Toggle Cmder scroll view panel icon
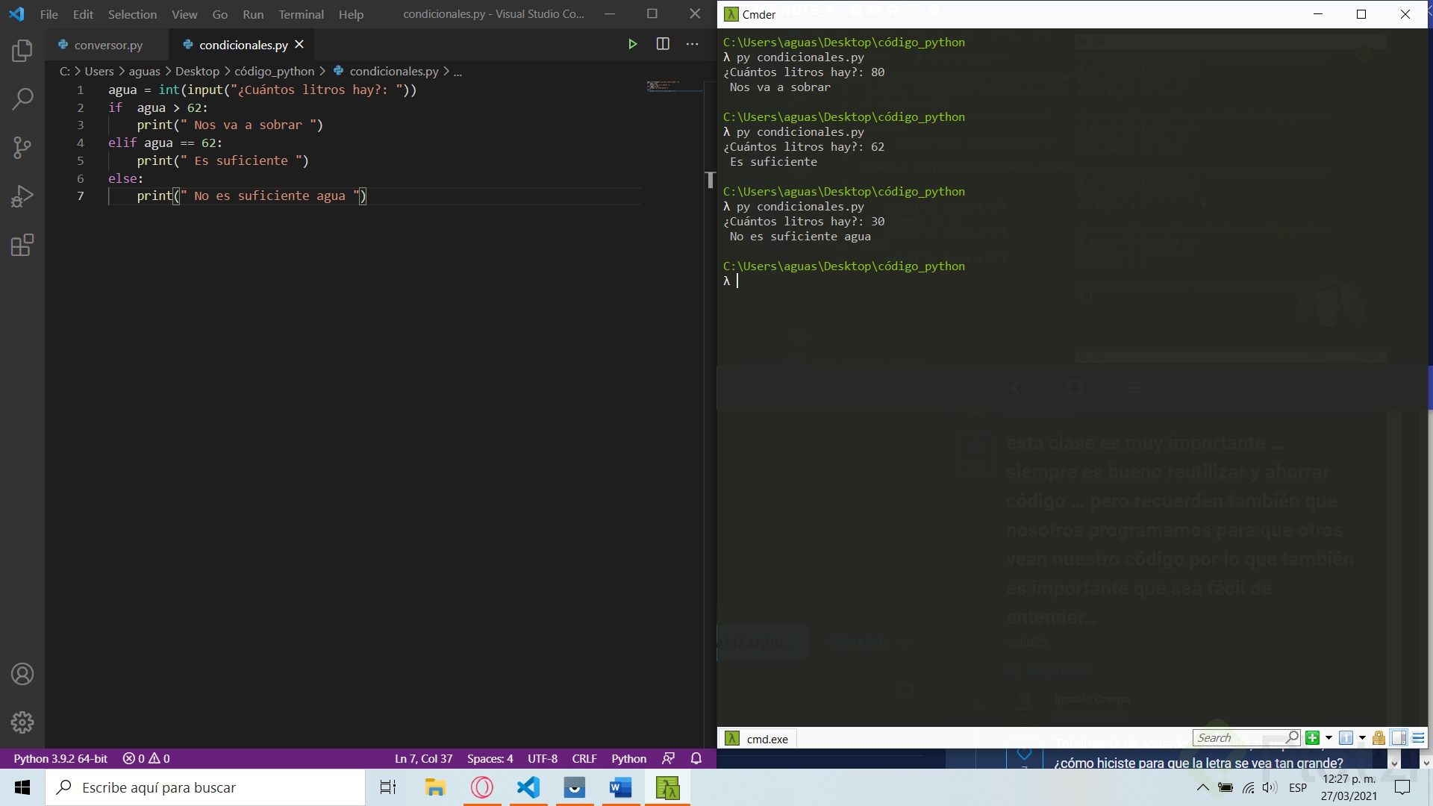The width and height of the screenshot is (1433, 806). (x=1399, y=737)
